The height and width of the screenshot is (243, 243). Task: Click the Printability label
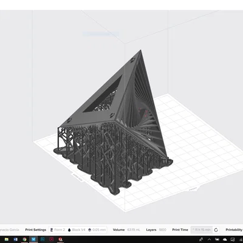click(x=234, y=230)
